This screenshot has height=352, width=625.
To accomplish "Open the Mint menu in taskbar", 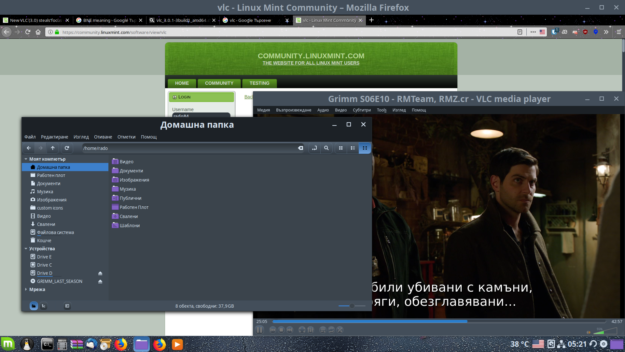I will pos(8,344).
